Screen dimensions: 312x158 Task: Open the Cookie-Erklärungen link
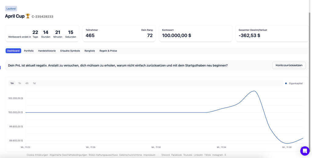coord(37,155)
